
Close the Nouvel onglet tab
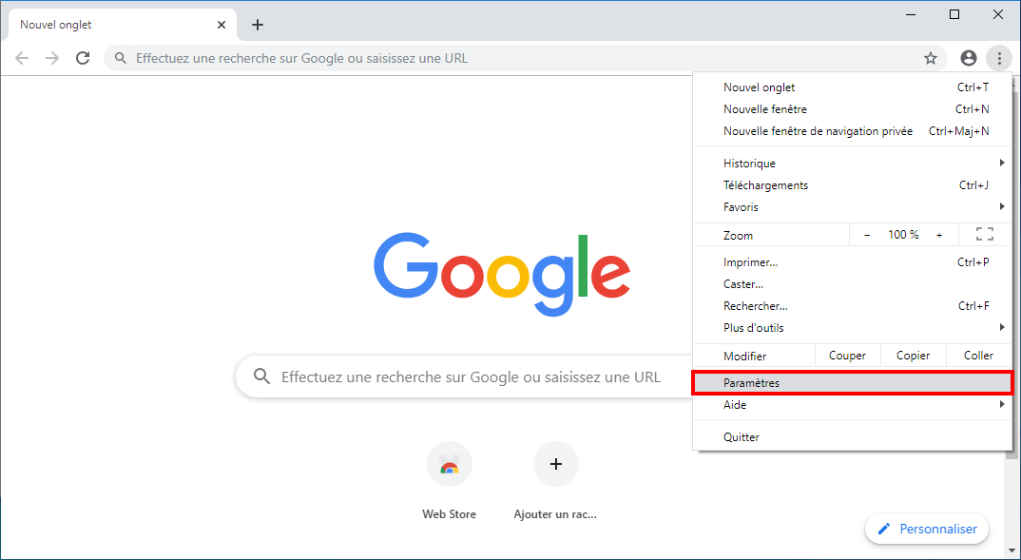(222, 25)
